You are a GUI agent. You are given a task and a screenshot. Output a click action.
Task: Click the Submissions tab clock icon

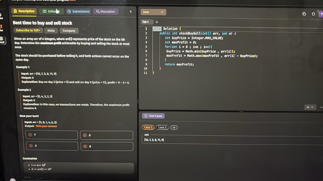pos(69,12)
